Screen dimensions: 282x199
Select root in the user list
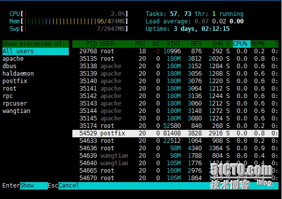click(x=9, y=89)
